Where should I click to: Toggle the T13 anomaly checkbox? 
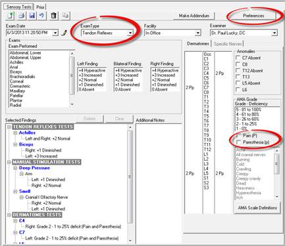click(x=238, y=77)
